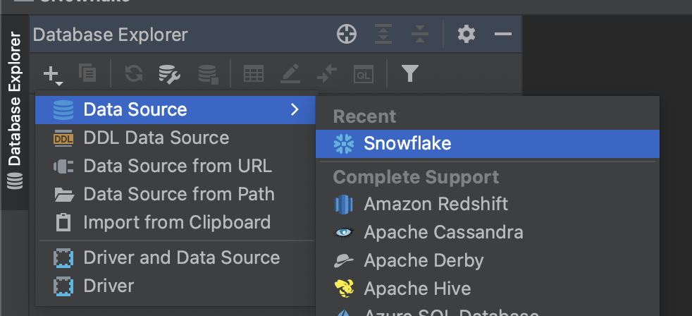Select Apache Cassandra data source
The height and width of the screenshot is (316, 692).
[488, 233]
